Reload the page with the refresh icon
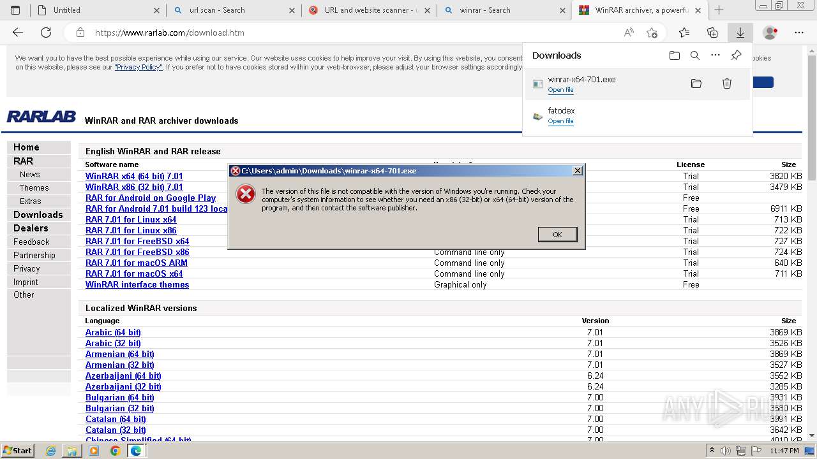This screenshot has width=817, height=459. tap(46, 33)
